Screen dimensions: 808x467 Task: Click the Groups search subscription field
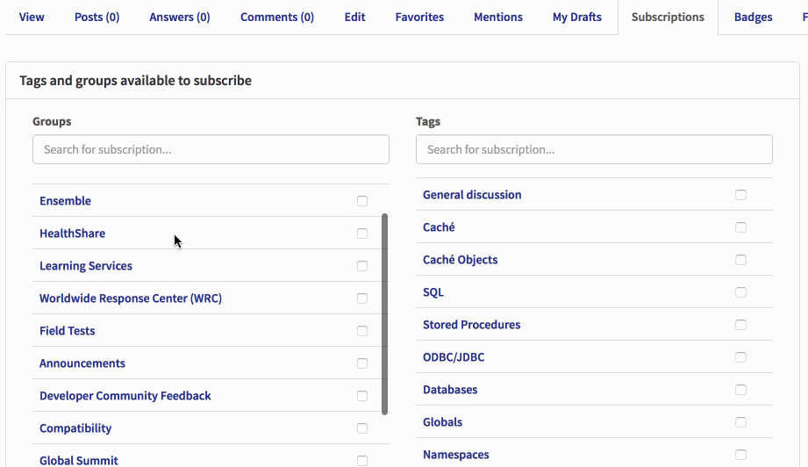point(211,149)
